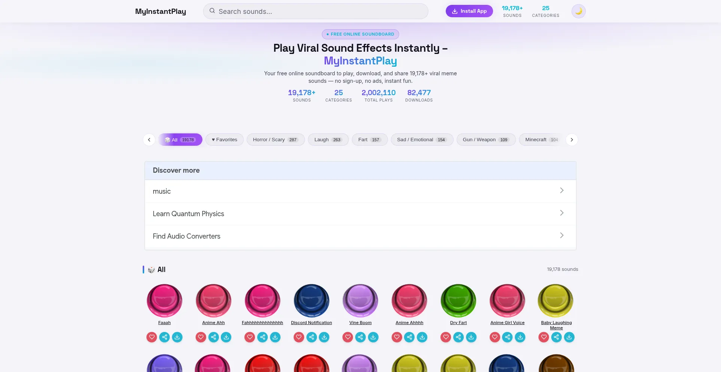Open the Dry Fart sound link
This screenshot has height=372, width=721.
[459, 323]
